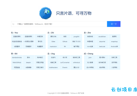The width and height of the screenshot is (137, 96).
Task: Open the 谷歌镜像 tile
Action: (28, 67)
